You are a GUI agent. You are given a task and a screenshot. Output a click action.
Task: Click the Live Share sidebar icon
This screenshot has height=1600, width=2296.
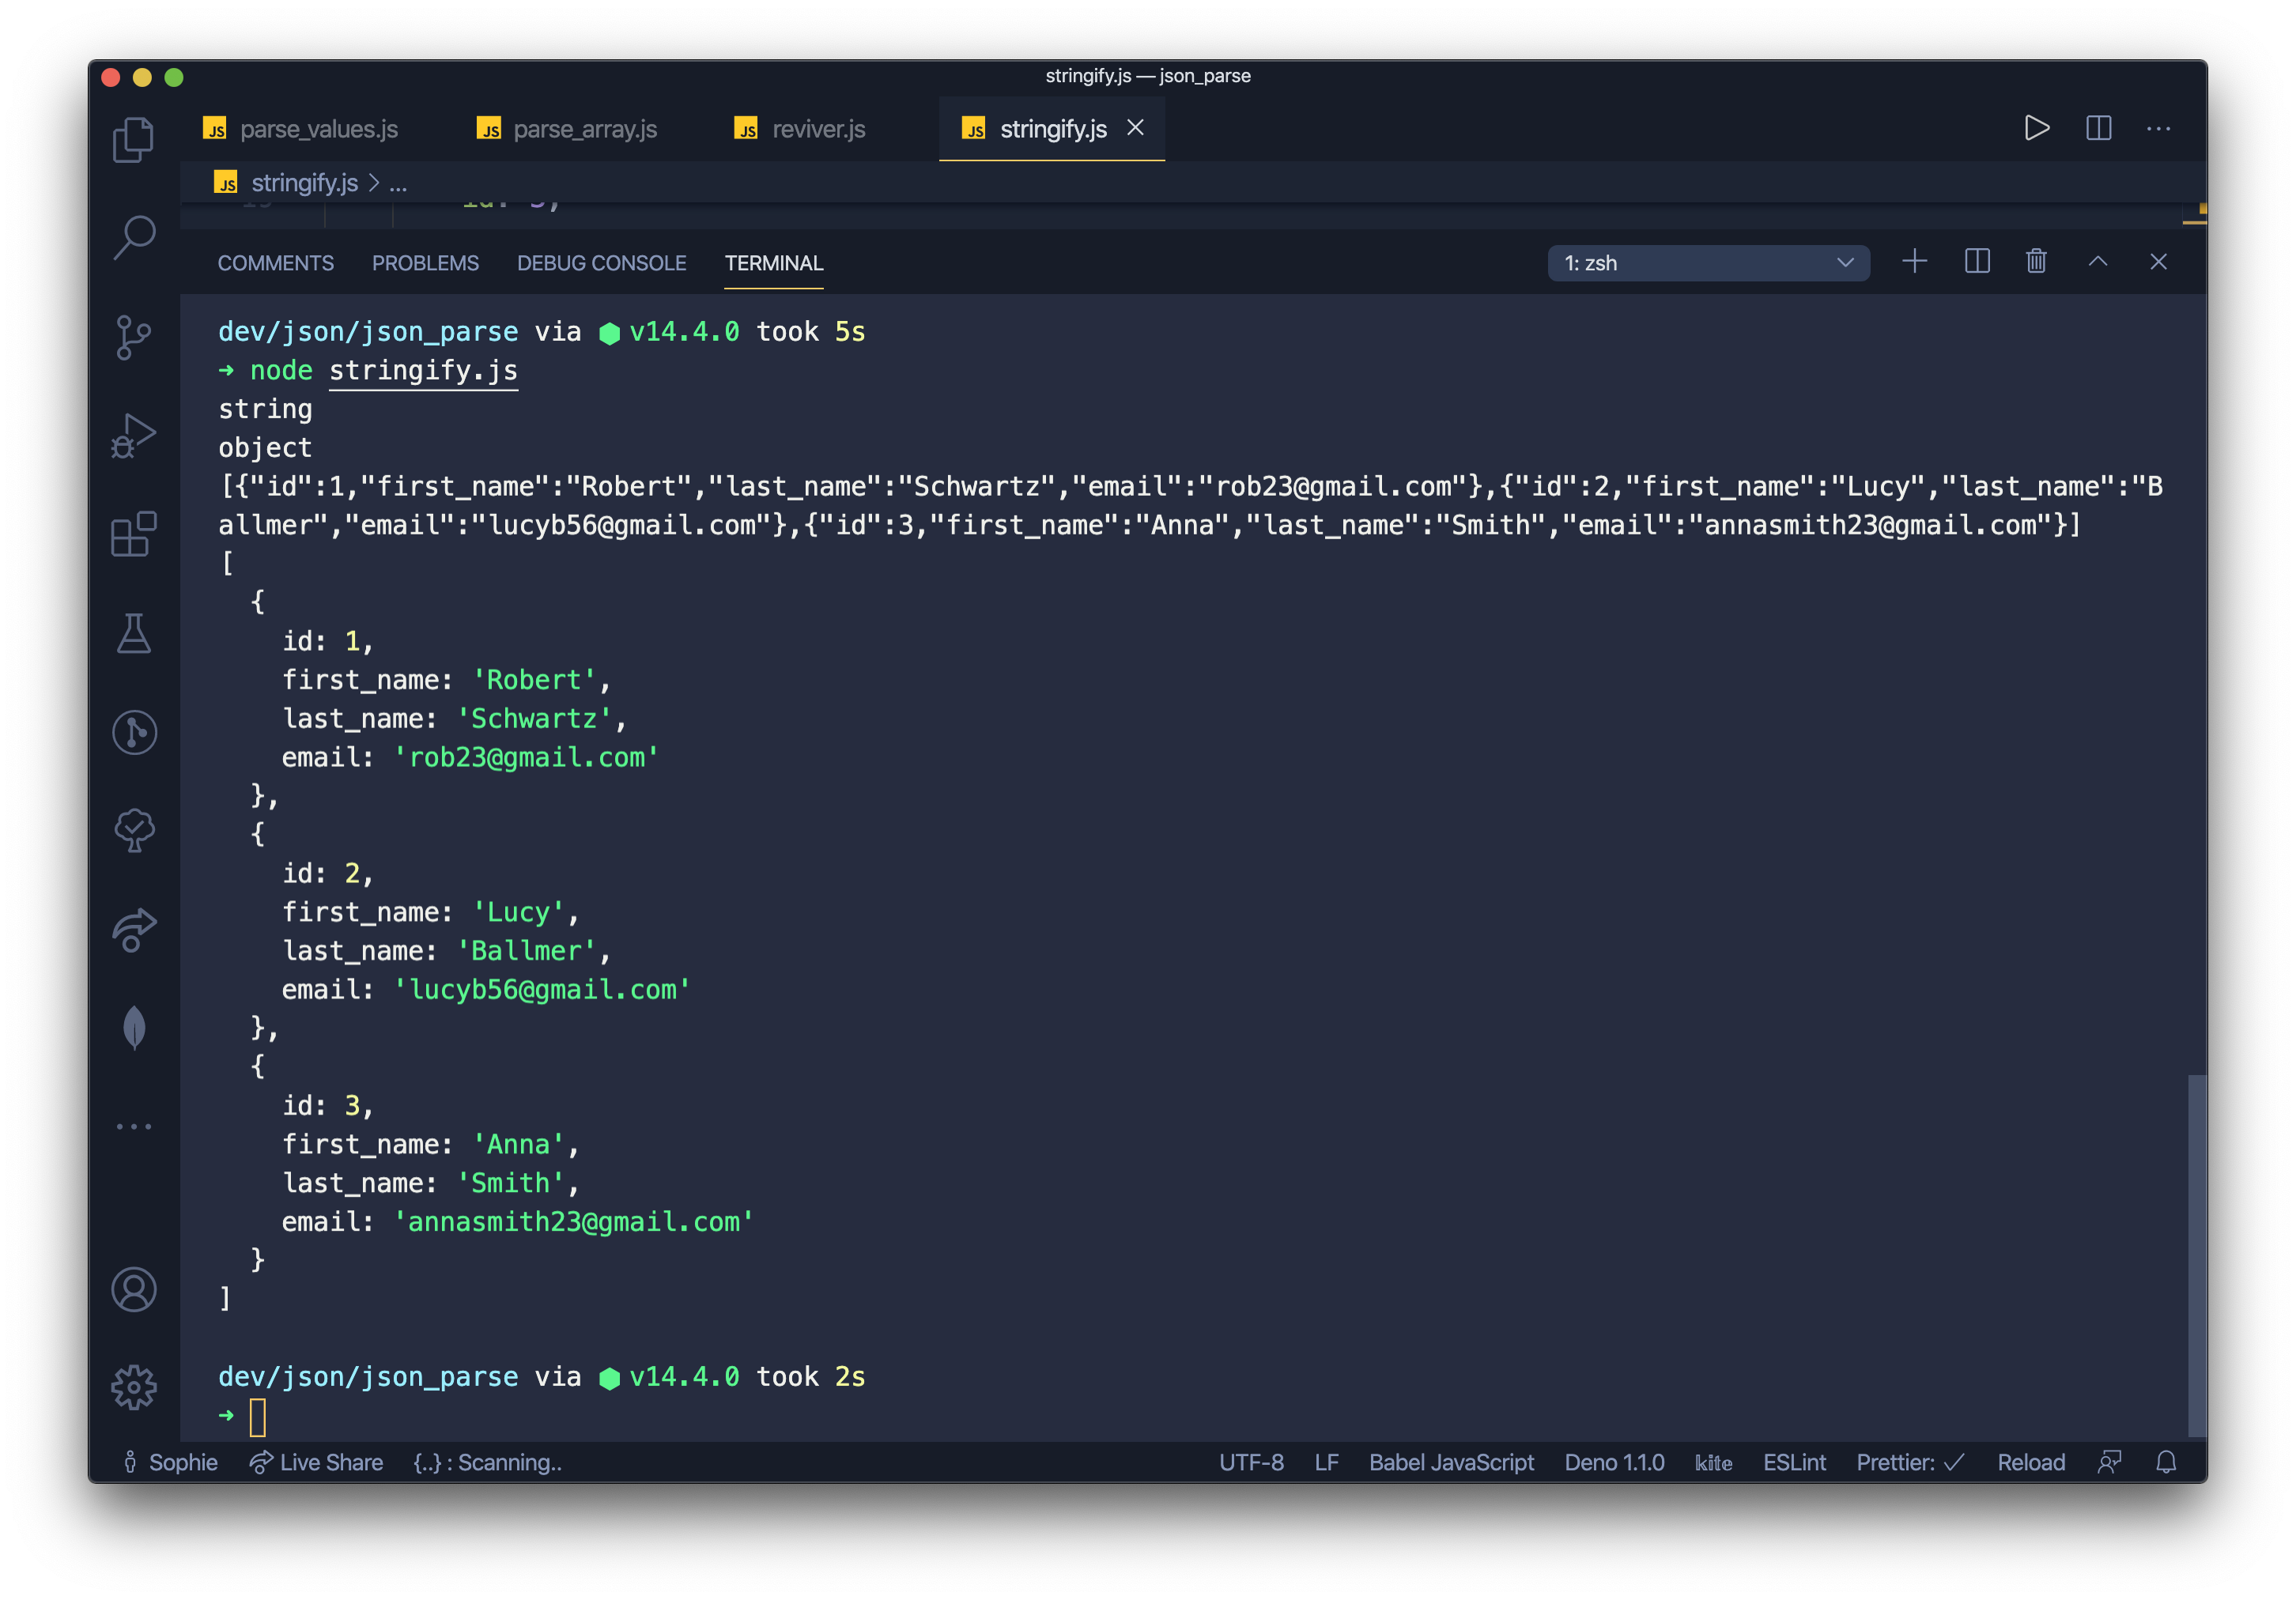pyautogui.click(x=133, y=930)
